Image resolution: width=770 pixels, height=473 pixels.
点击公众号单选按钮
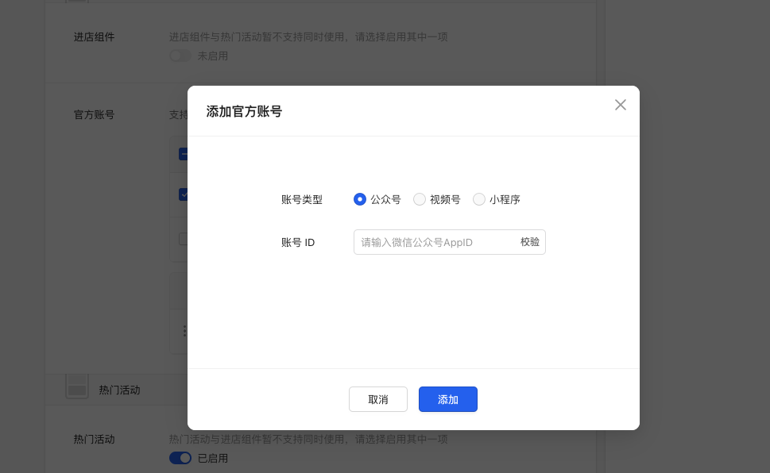tap(360, 199)
